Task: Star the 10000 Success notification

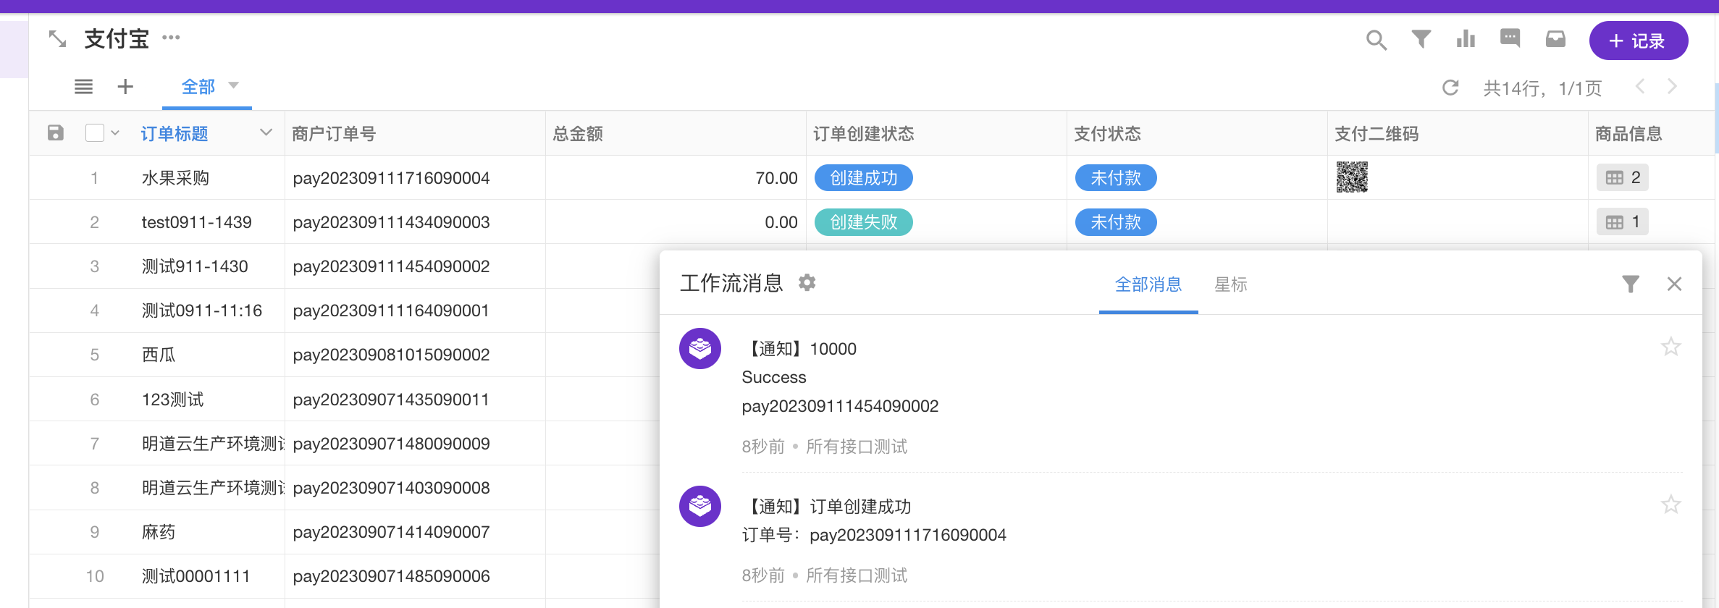Action: (1670, 347)
